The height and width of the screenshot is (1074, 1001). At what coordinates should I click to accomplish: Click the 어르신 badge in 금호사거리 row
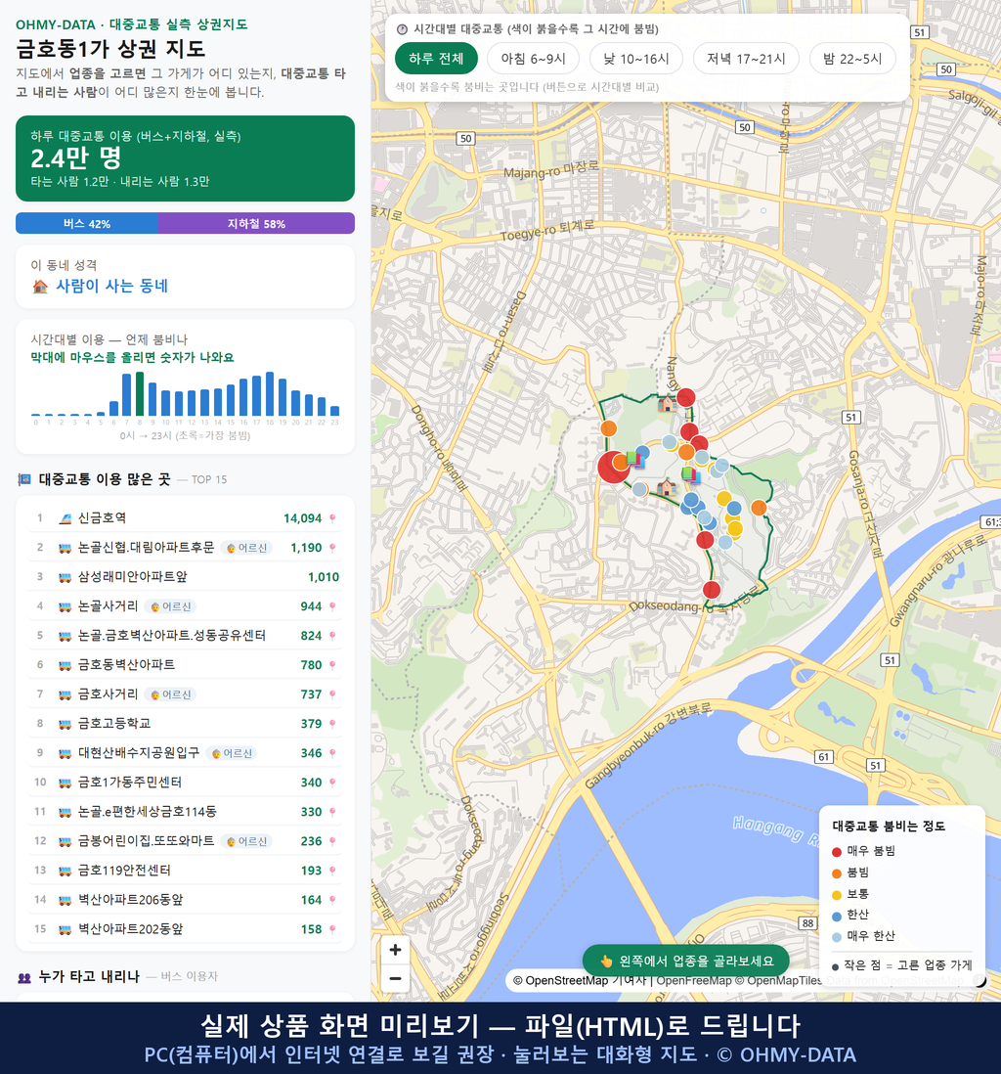pos(170,694)
